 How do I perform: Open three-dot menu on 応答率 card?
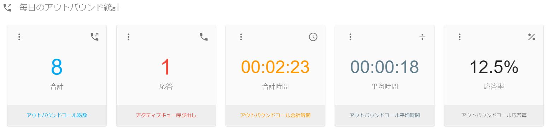click(x=459, y=37)
